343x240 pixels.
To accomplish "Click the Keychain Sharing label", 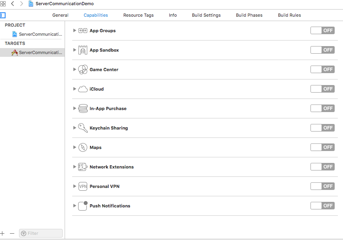I will (109, 128).
